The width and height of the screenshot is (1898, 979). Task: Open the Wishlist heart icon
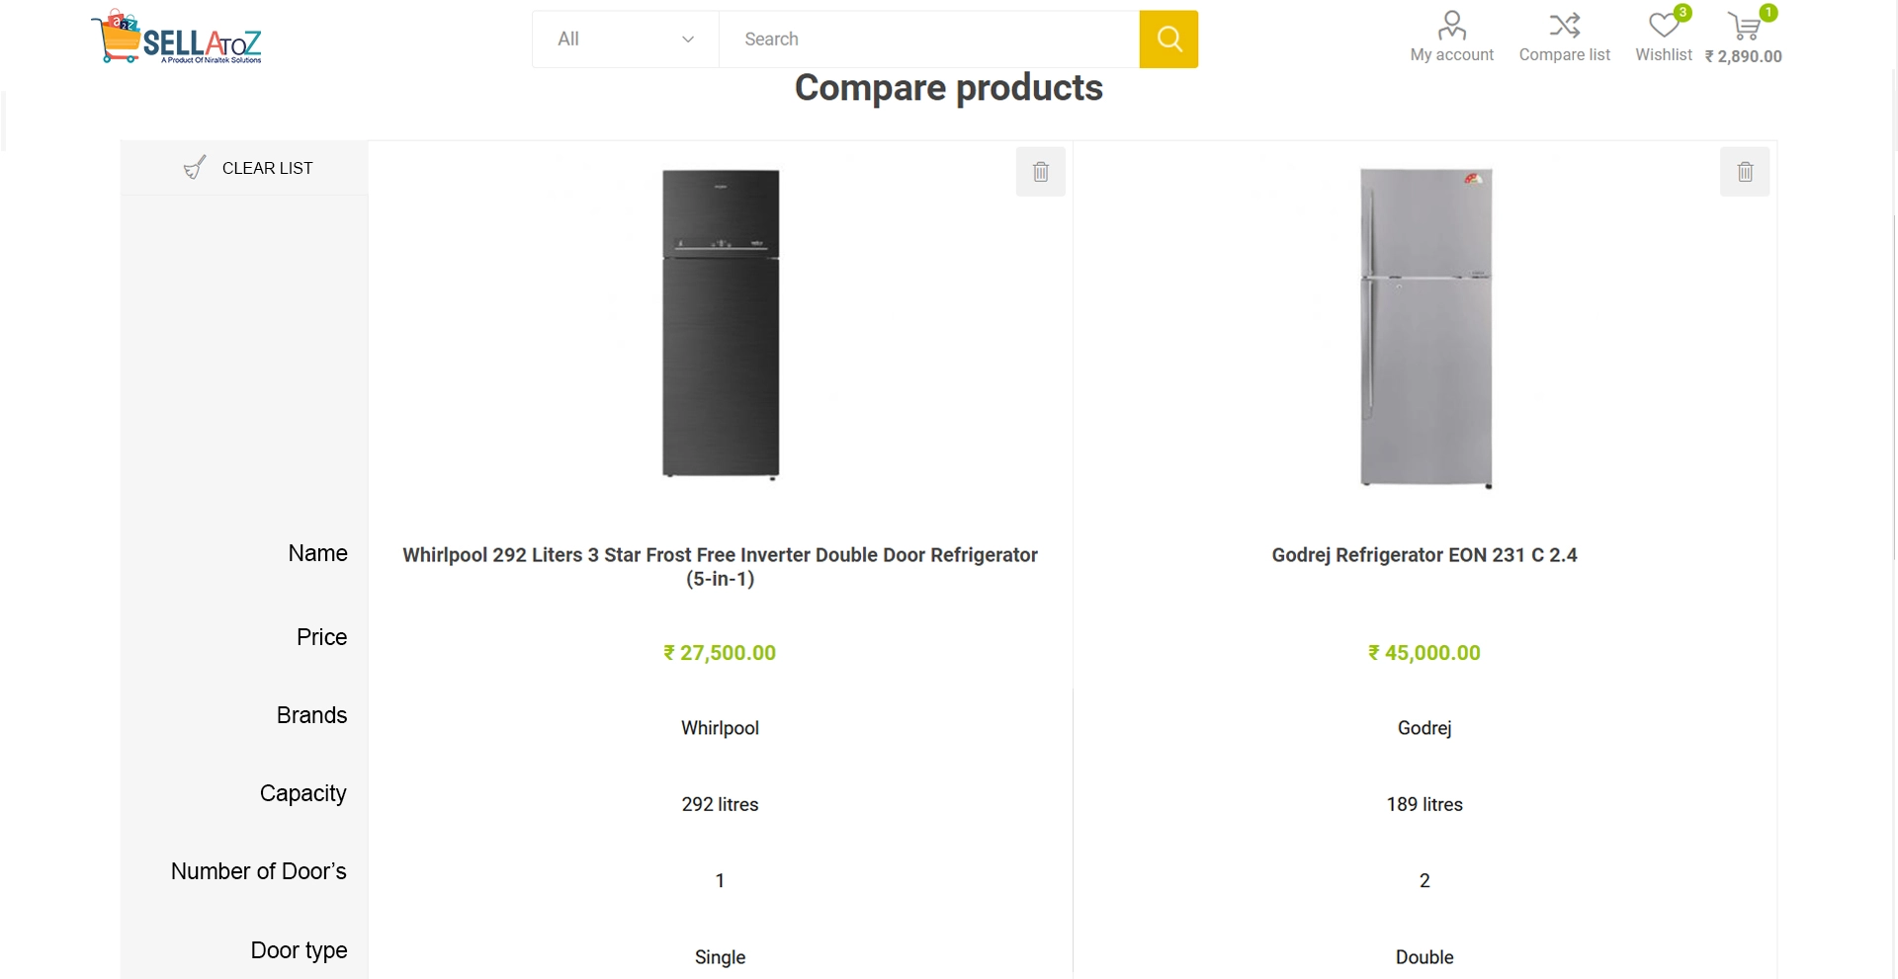click(1664, 25)
